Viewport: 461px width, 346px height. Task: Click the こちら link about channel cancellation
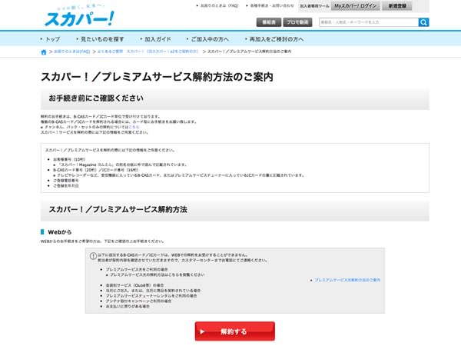tap(134, 127)
